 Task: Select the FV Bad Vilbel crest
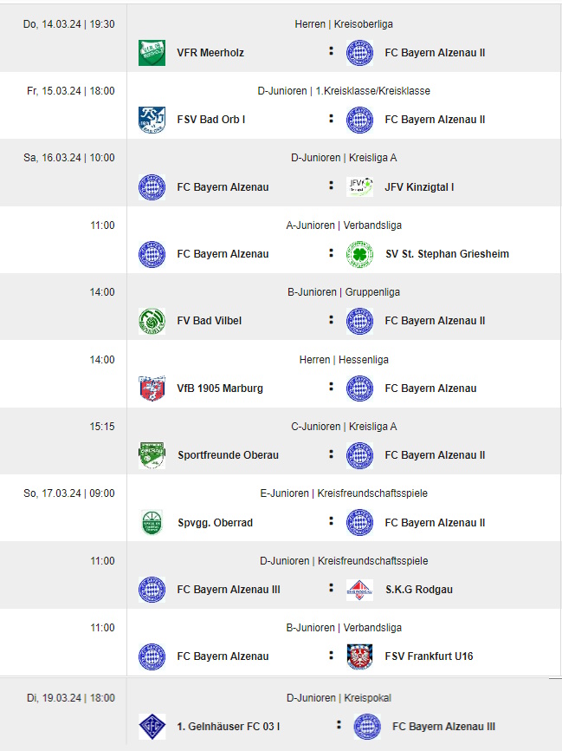click(x=152, y=321)
